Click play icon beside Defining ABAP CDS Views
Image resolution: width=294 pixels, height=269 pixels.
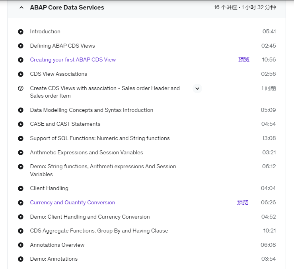(21, 46)
